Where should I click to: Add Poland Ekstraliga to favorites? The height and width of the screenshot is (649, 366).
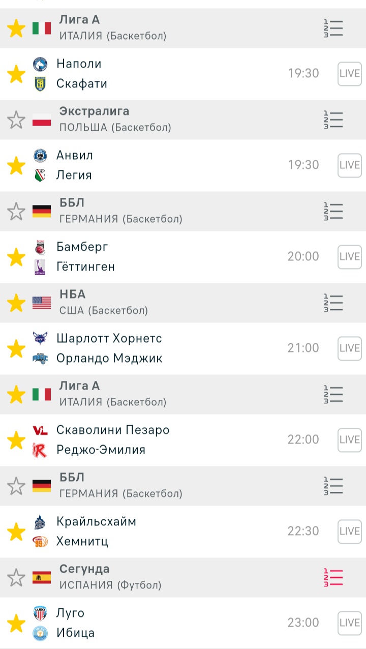click(16, 120)
